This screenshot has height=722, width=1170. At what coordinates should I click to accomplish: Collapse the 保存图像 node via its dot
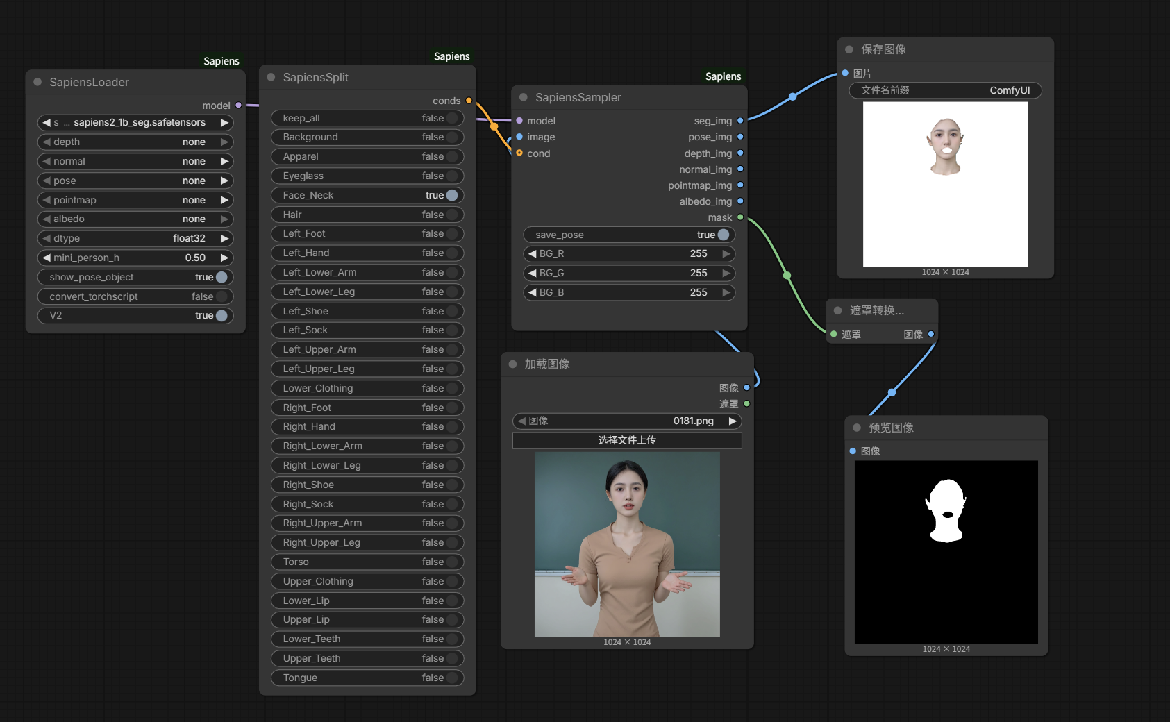pos(849,49)
